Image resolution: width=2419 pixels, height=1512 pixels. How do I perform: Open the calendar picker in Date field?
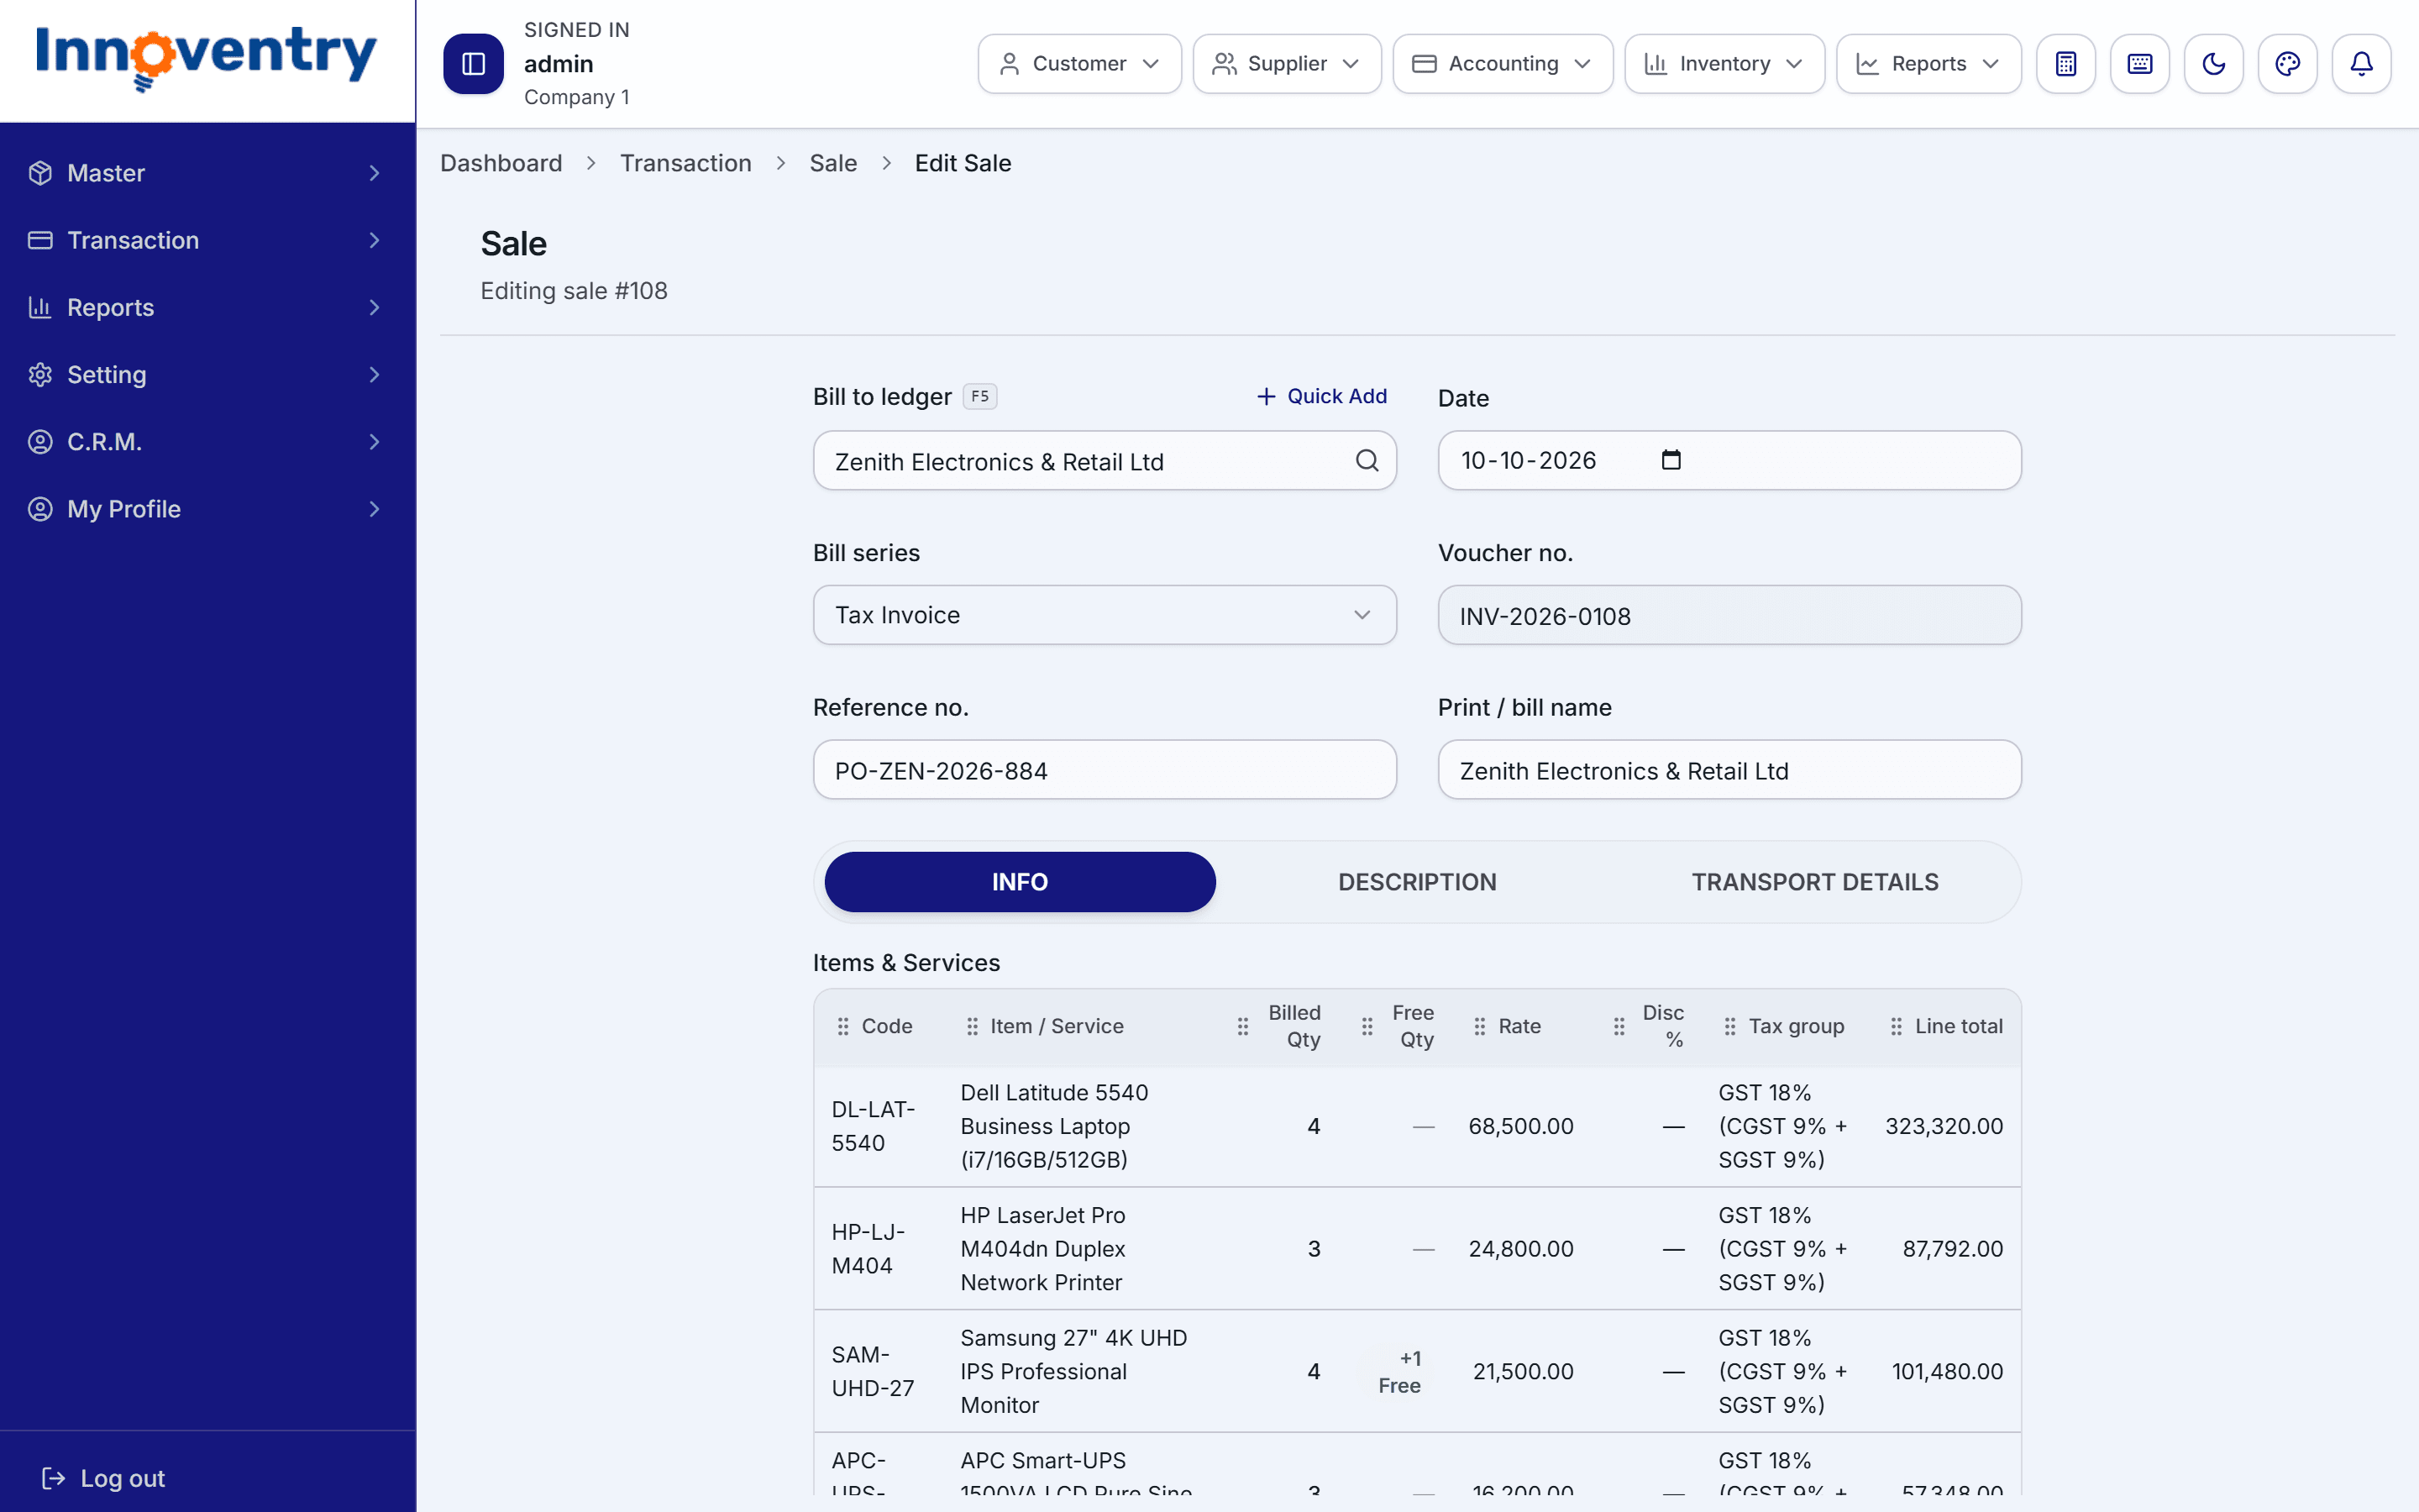pos(1671,460)
